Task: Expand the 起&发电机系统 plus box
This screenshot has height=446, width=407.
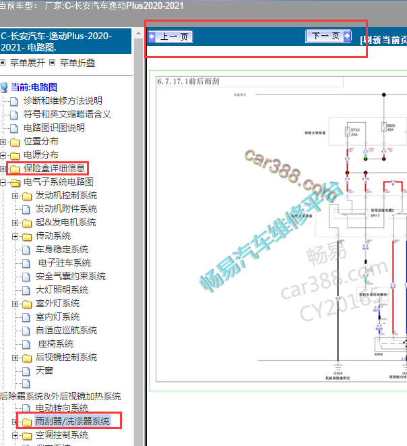Action: coord(15,223)
